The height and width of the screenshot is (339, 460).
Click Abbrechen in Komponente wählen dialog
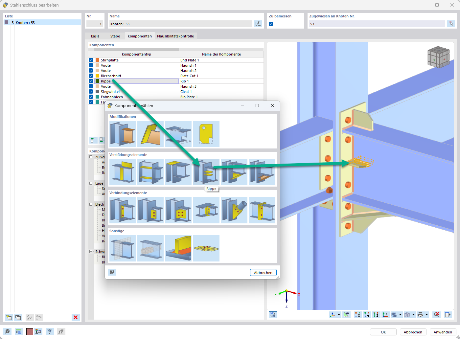click(263, 273)
